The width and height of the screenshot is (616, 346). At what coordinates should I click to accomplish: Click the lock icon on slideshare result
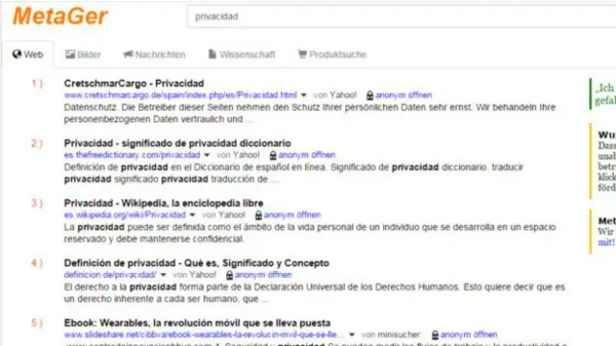click(x=435, y=335)
